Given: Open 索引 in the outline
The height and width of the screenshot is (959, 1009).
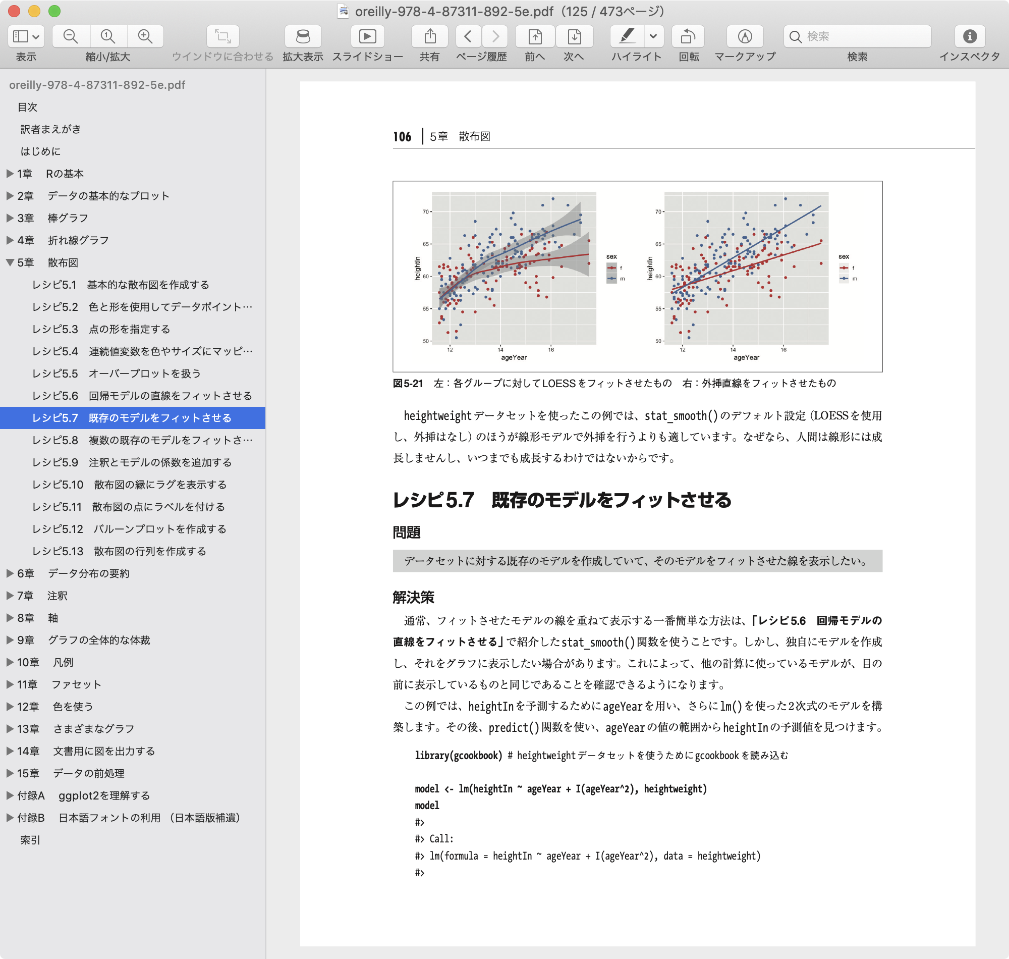Looking at the screenshot, I should tap(30, 840).
